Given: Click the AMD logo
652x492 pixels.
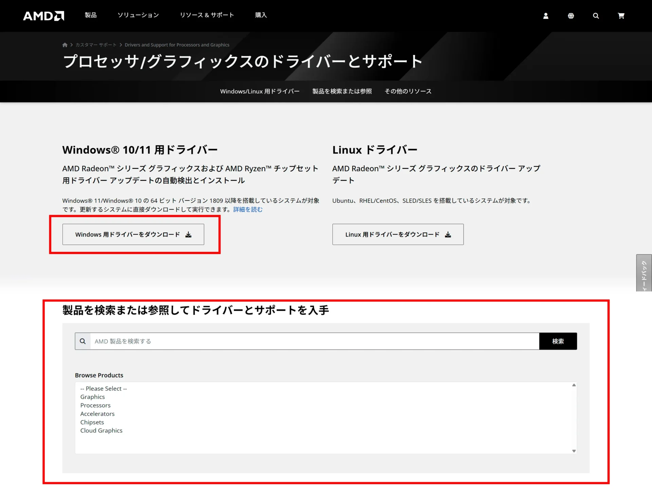Looking at the screenshot, I should pos(43,16).
